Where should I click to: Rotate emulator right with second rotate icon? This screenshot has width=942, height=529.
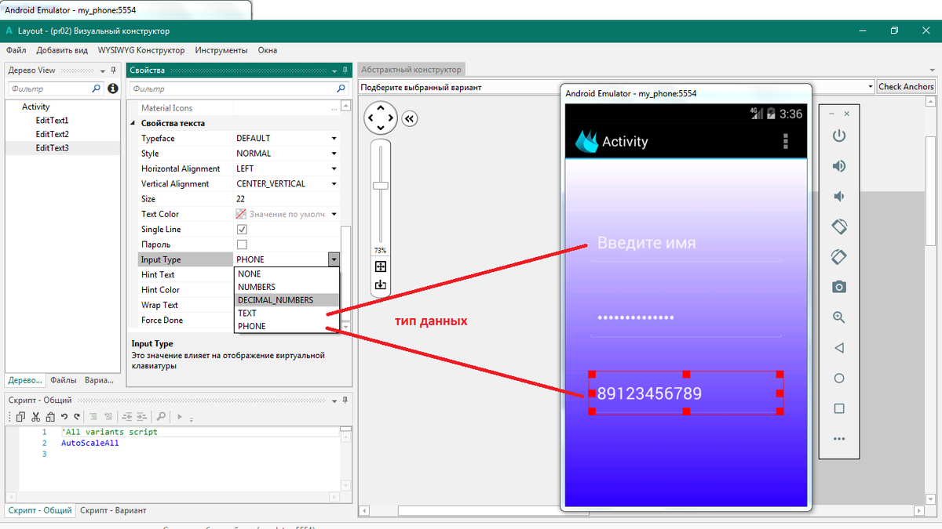(x=838, y=256)
